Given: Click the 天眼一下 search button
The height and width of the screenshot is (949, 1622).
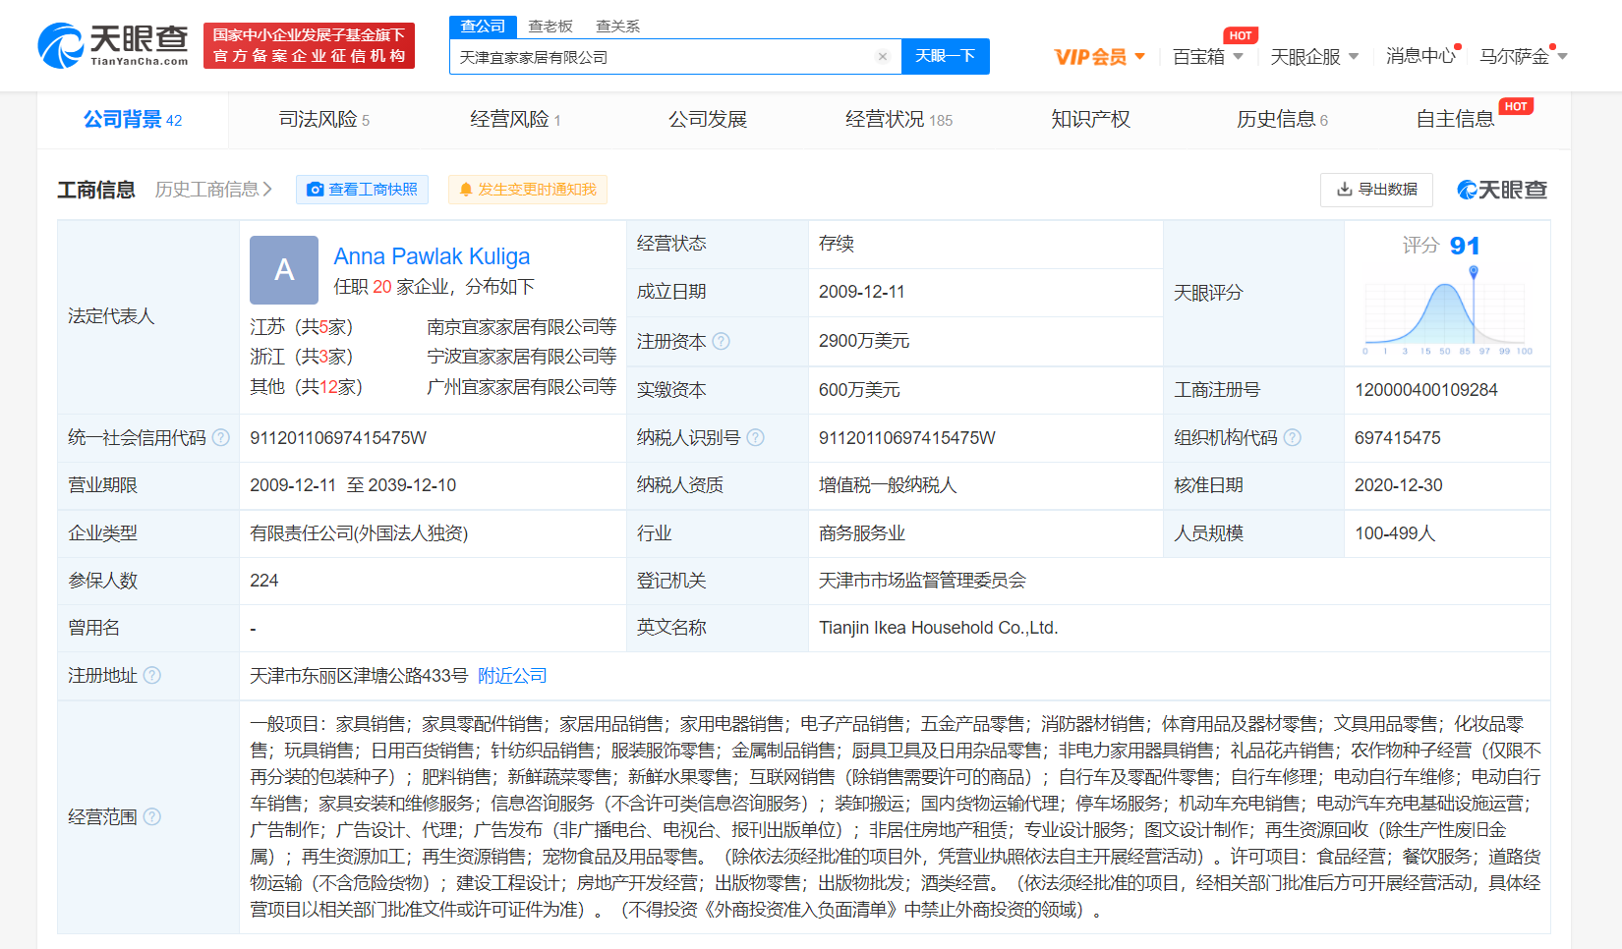Looking at the screenshot, I should point(945,56).
